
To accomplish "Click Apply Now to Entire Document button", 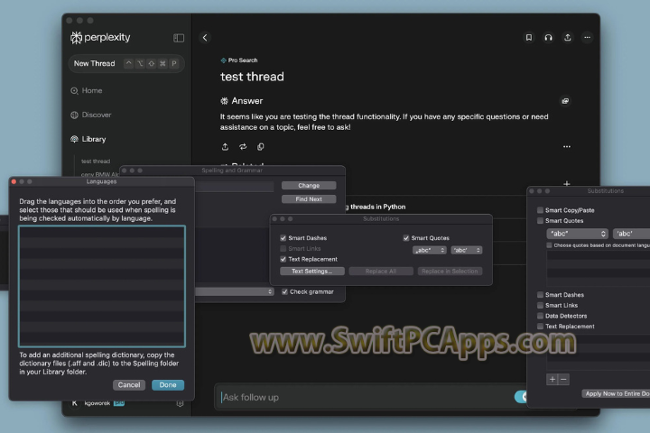I will 616,393.
